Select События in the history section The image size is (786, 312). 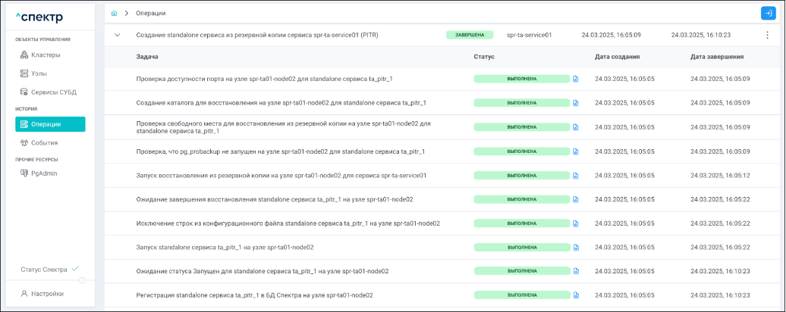pos(44,142)
